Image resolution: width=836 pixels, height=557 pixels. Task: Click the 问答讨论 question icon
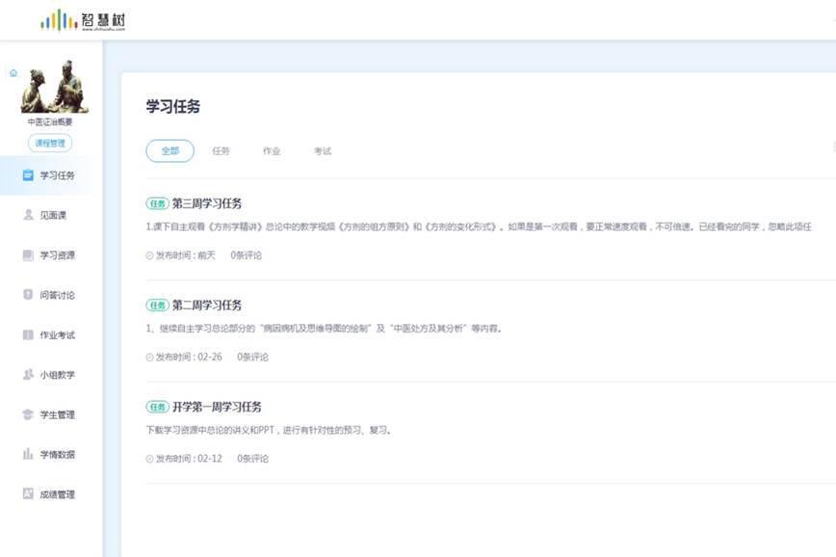tap(28, 295)
